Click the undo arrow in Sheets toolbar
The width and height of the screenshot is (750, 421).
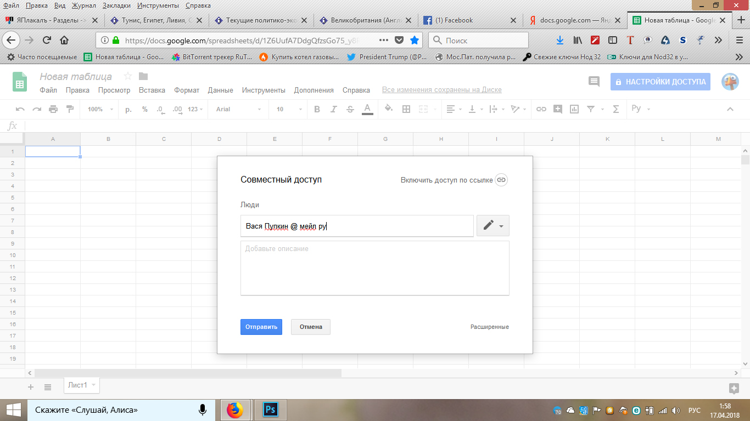point(20,109)
